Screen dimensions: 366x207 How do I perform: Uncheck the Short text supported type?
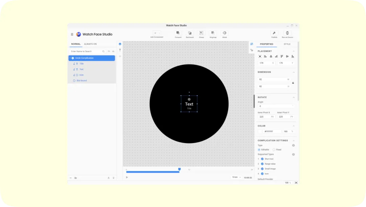[x=262, y=159]
